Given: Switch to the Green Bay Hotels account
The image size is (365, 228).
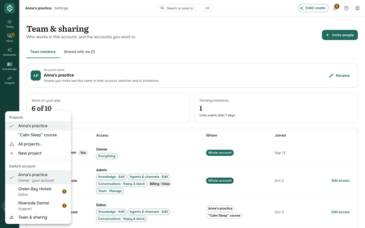Looking at the screenshot, I should (x=38, y=192).
